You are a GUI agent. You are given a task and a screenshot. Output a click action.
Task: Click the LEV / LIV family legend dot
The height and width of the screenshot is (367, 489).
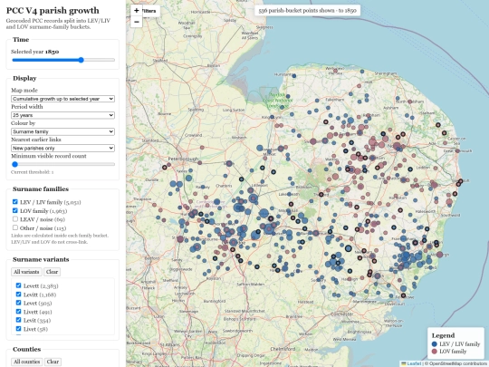click(435, 344)
